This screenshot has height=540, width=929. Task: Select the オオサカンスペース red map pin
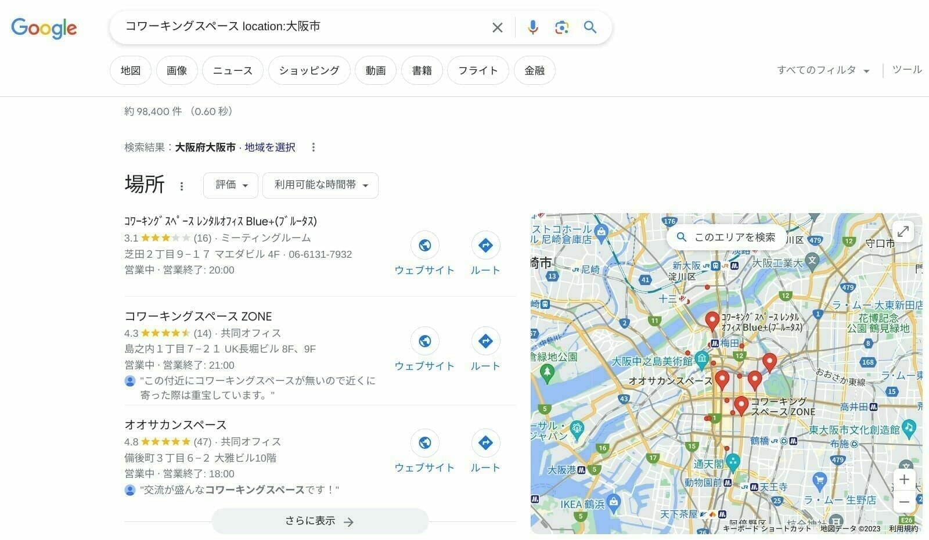pos(722,380)
